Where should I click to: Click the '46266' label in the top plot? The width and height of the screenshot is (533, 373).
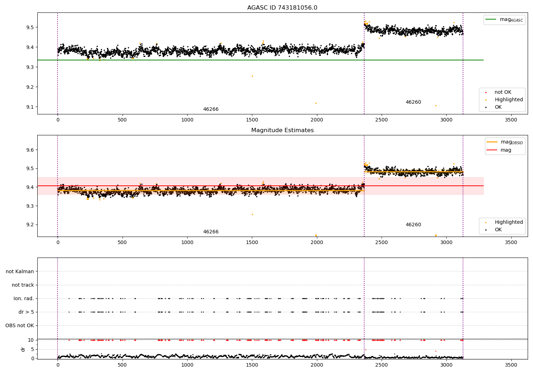211,109
